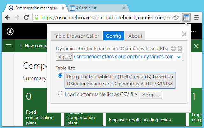The width and height of the screenshot is (204, 128).
Task: Add base URL with plus icon
Action: coord(180,49)
